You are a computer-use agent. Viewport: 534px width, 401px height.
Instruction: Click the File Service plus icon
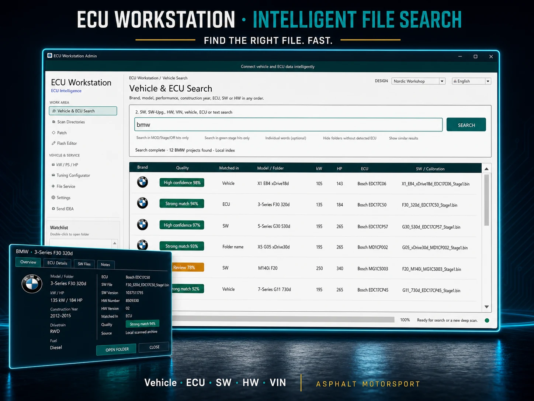pyautogui.click(x=53, y=186)
